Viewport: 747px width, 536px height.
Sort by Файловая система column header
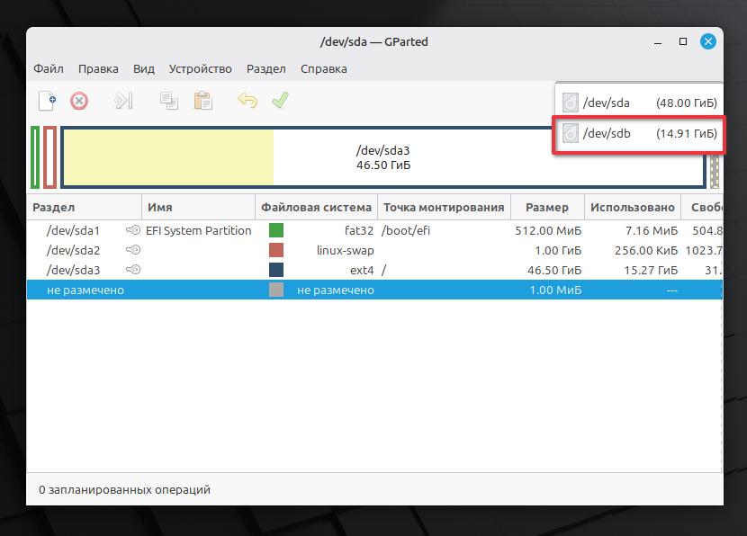[x=316, y=208]
